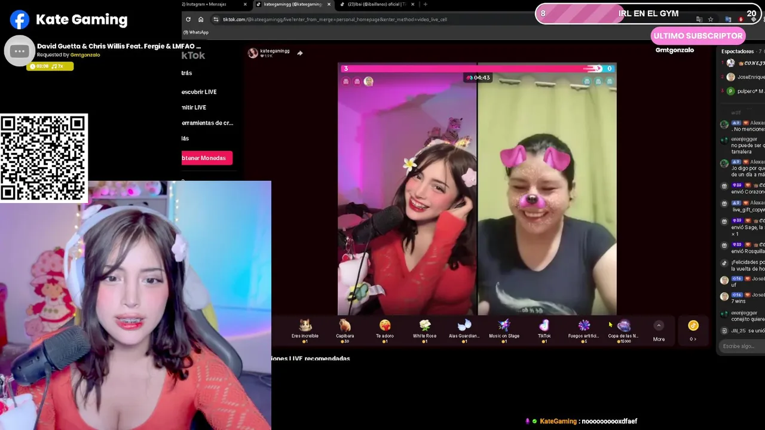
Task: Click the Facebook logo in overlay
Action: (x=19, y=20)
